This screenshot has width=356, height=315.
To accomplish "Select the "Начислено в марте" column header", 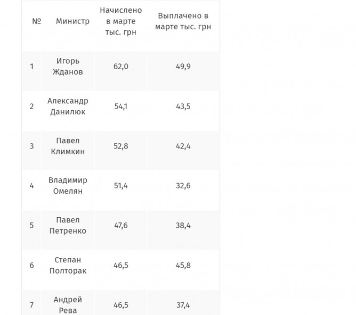I will (x=121, y=21).
